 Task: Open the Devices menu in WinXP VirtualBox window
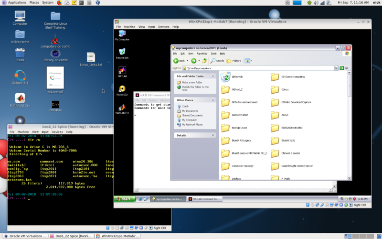[x=163, y=27]
